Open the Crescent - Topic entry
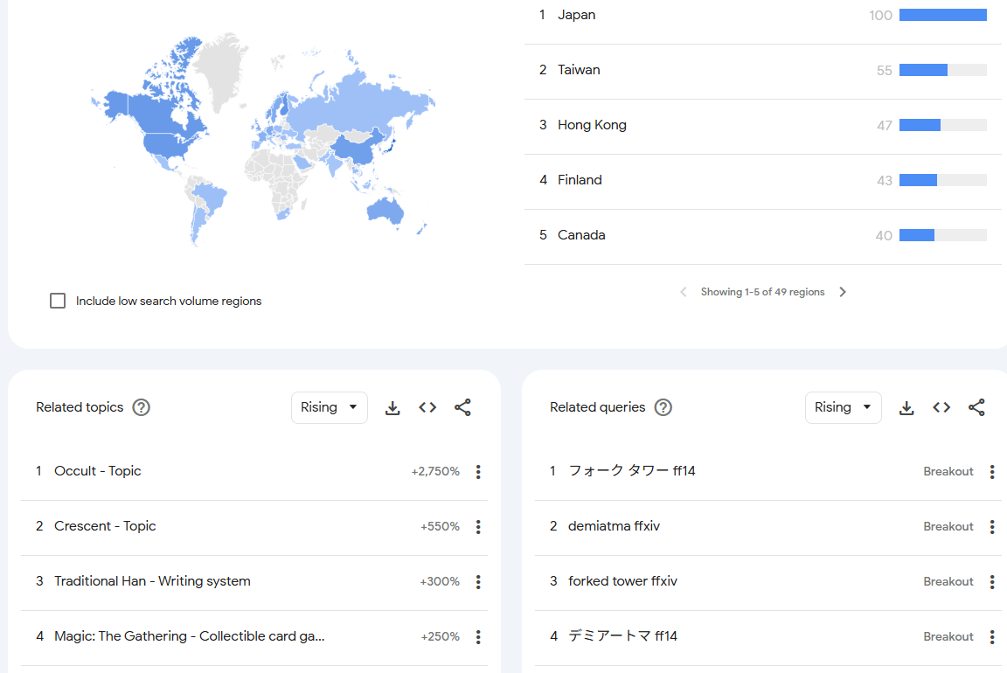 105,526
